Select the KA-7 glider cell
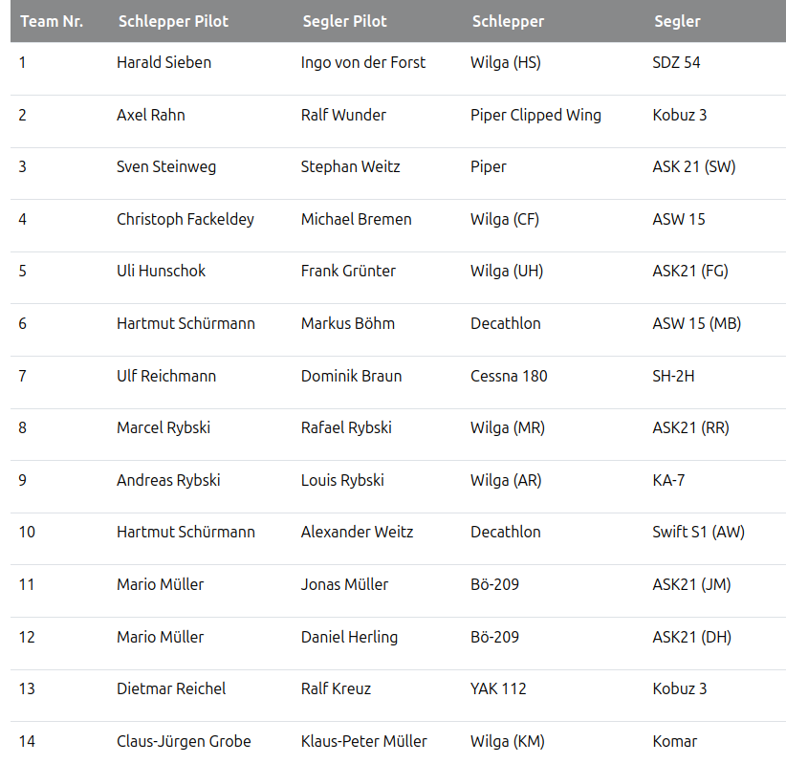786x764 pixels. [668, 480]
